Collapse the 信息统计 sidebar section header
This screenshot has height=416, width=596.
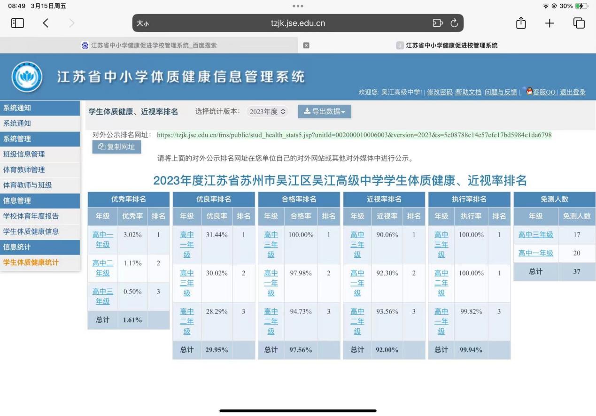click(x=40, y=247)
